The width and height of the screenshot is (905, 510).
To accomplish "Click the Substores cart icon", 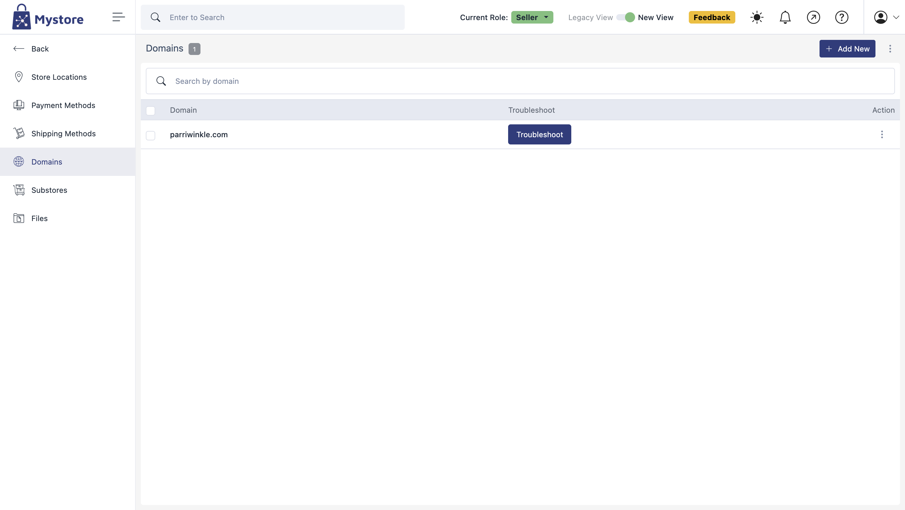I will [19, 190].
